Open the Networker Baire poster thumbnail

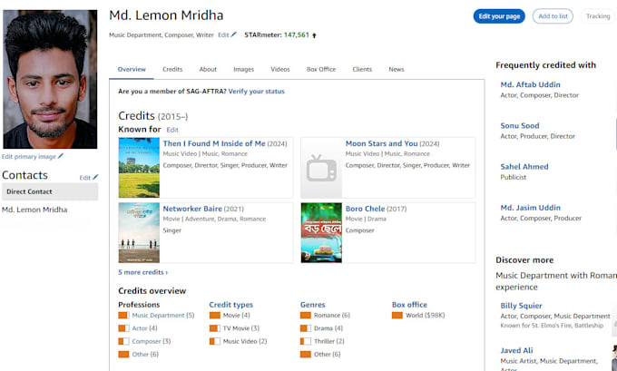click(139, 232)
